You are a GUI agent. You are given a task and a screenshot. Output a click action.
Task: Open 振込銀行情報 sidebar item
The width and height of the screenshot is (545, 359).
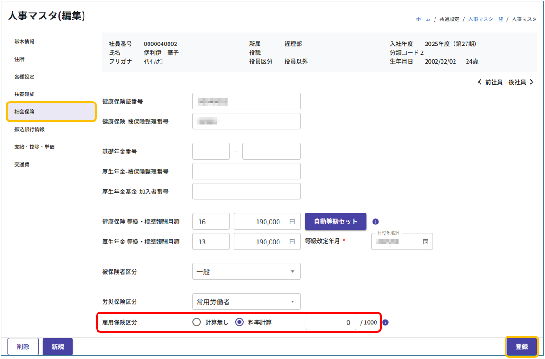click(x=29, y=129)
